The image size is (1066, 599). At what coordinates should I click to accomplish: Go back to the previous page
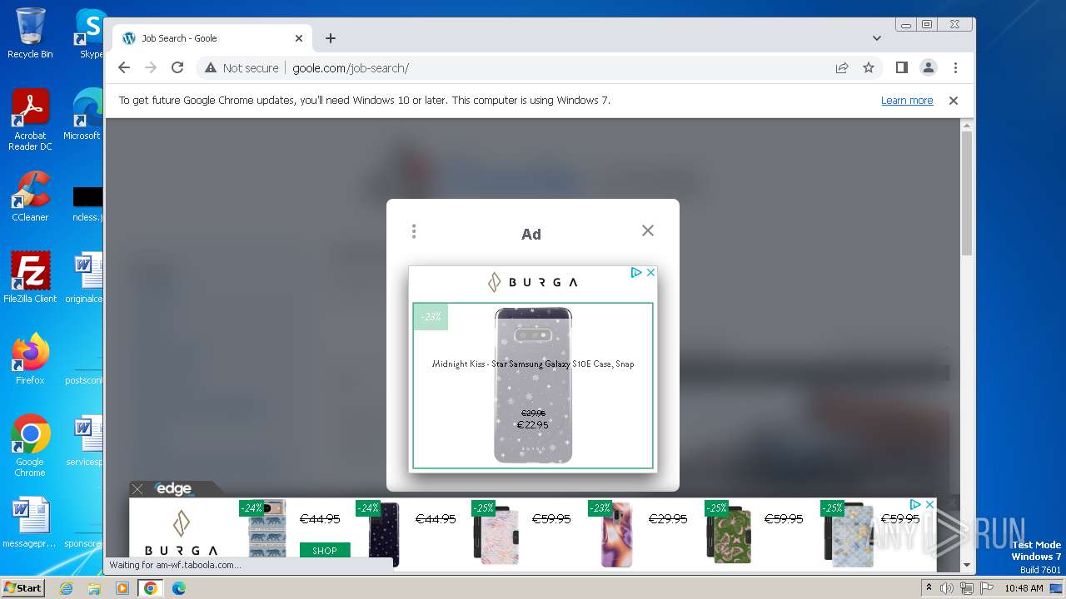click(124, 68)
